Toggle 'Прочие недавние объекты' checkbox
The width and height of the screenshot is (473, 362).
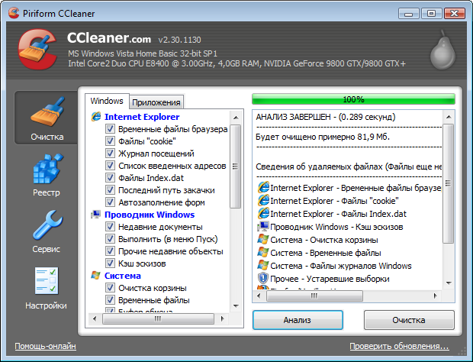pyautogui.click(x=110, y=251)
